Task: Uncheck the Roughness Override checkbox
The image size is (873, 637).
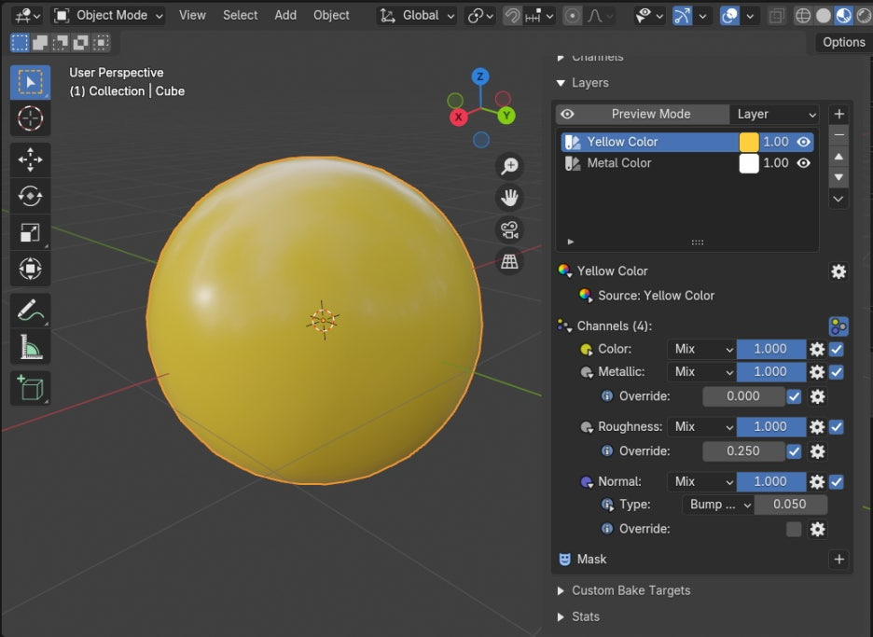Action: tap(795, 451)
